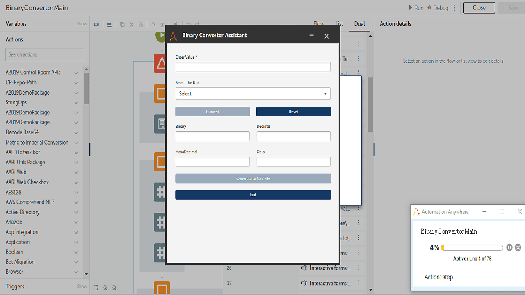
Task: Start recording with the camera icon
Action: click(x=96, y=25)
